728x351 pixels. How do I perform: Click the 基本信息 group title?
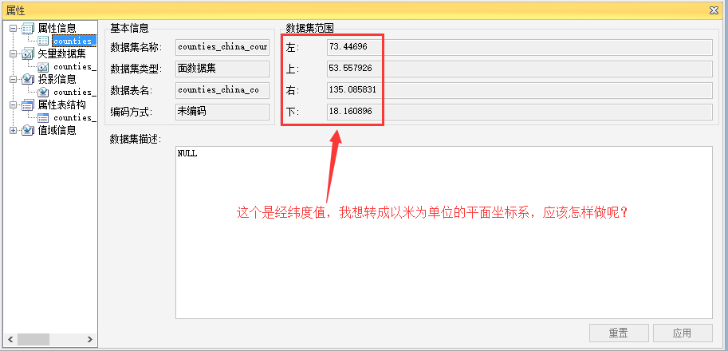129,28
